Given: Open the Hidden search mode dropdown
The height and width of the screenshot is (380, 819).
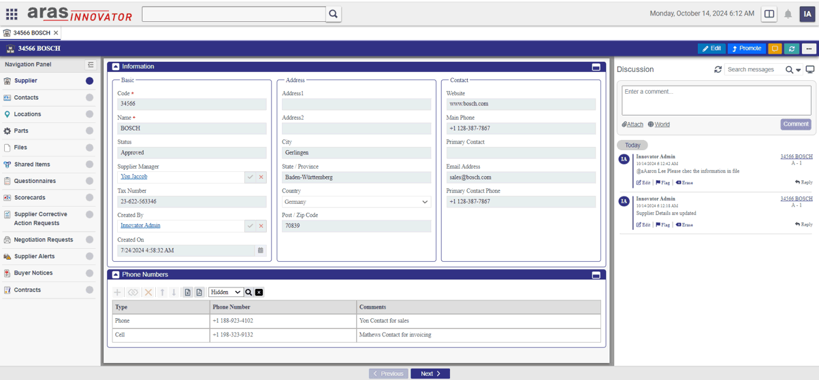Looking at the screenshot, I should [225, 292].
